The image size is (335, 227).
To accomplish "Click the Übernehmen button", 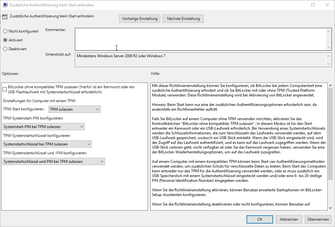I will coord(318,219).
